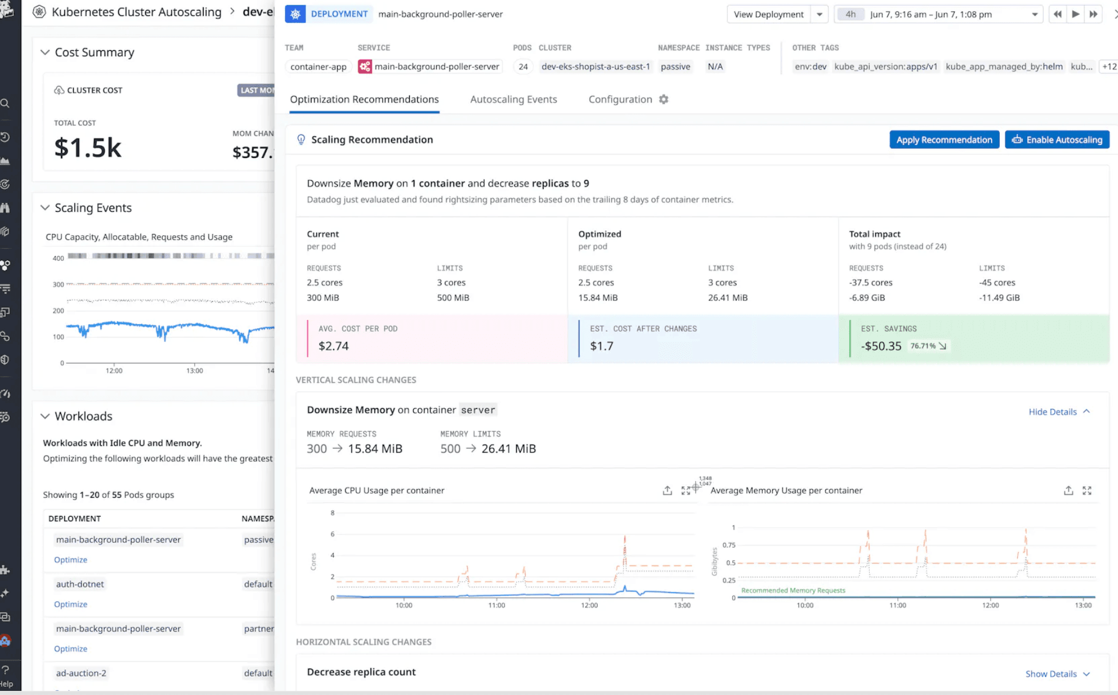Open the View Deployment dropdown arrow
The width and height of the screenshot is (1118, 695).
click(819, 14)
